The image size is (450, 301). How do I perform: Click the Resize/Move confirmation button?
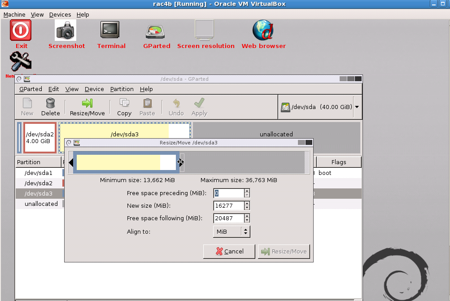284,251
